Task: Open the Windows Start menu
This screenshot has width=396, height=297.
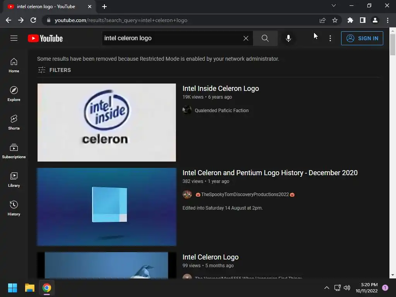Action: [x=12, y=288]
